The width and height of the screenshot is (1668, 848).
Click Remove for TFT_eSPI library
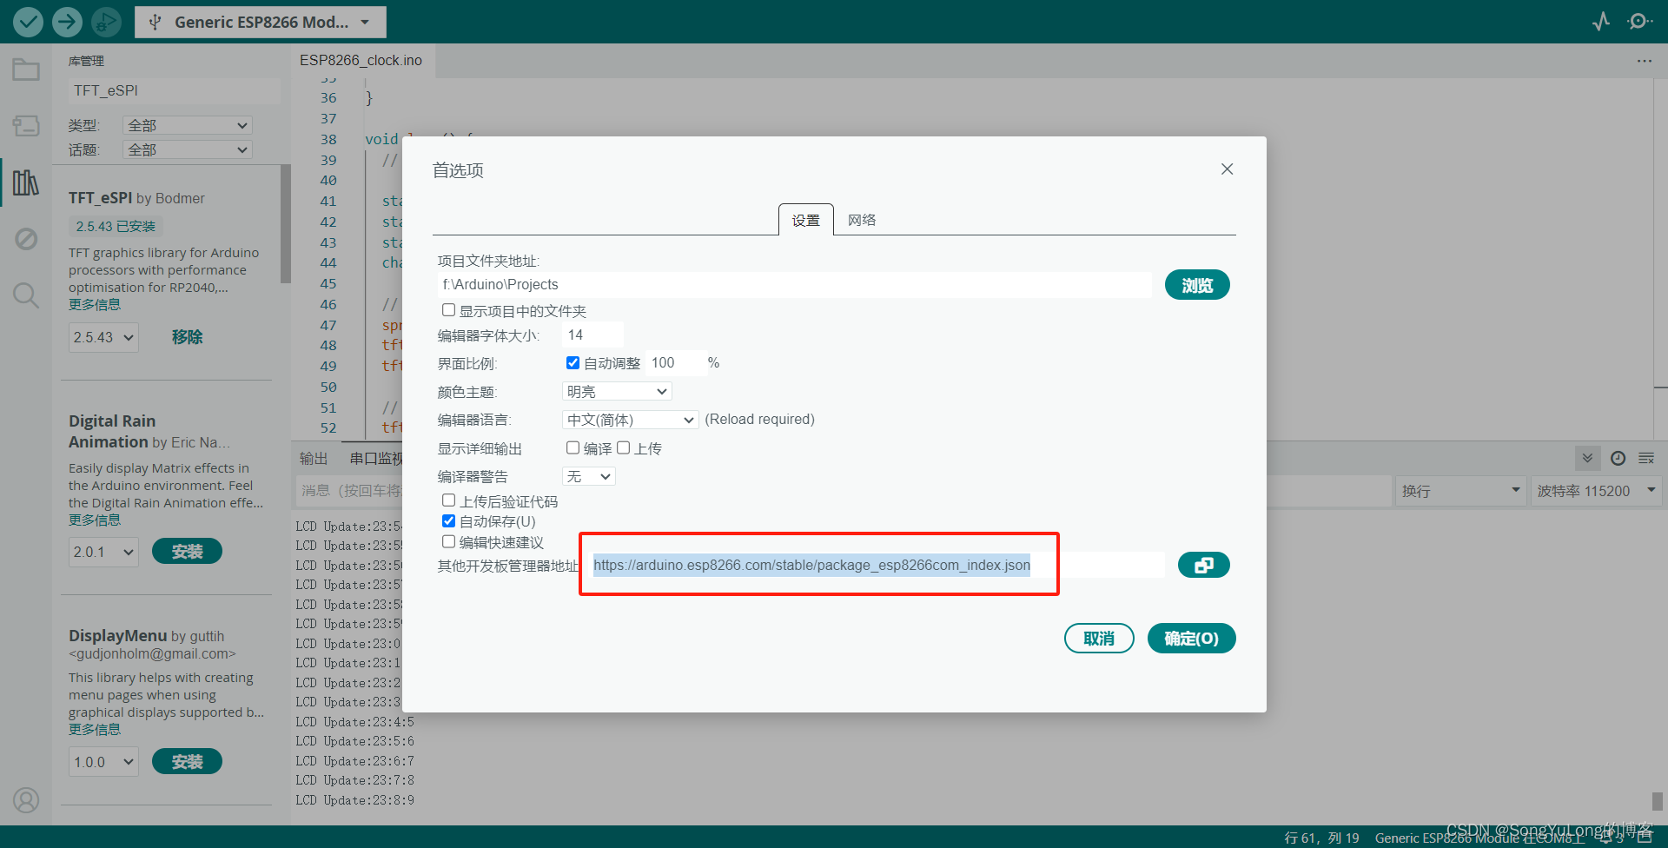point(187,337)
